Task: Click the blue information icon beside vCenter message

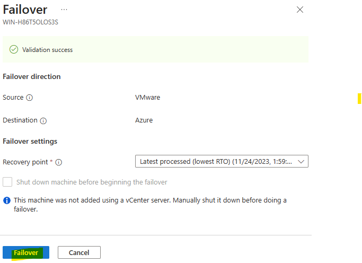Action: tap(7, 200)
